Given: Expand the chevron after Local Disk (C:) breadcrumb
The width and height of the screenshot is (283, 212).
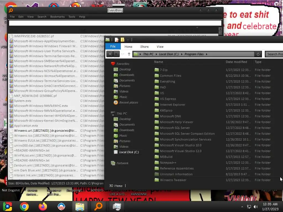Looking at the screenshot, I should point(182,54).
